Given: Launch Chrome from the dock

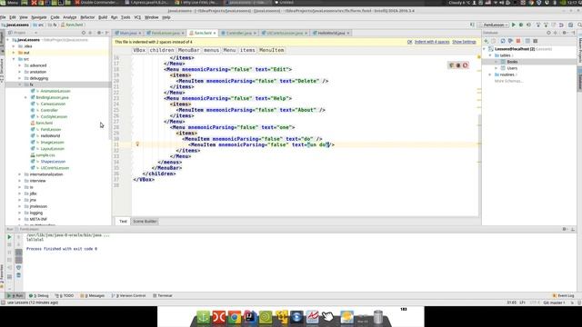Looking at the screenshot, I should pos(235,317).
